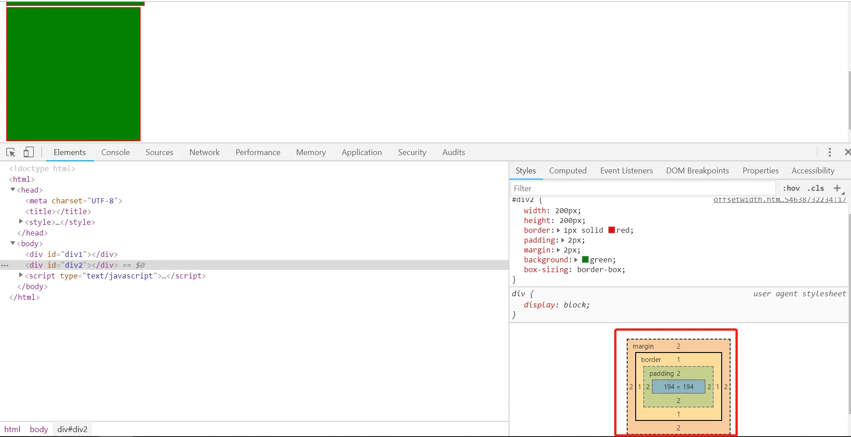Expand the margin shorthand property
851x437 pixels.
[x=558, y=250]
